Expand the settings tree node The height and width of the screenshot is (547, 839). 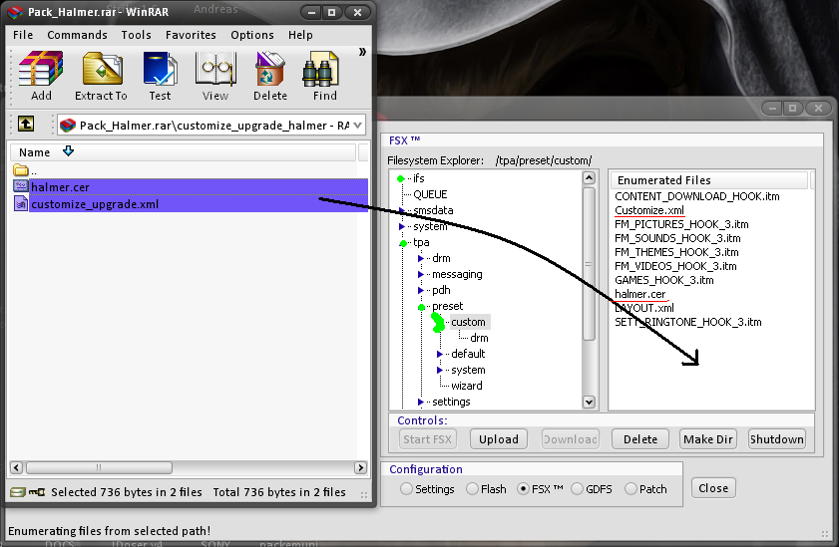click(421, 402)
